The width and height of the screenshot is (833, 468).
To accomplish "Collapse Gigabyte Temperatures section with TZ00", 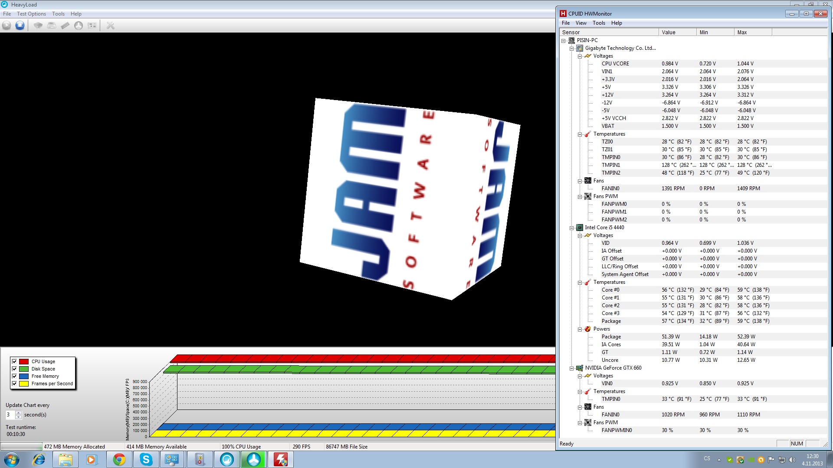I will point(580,134).
